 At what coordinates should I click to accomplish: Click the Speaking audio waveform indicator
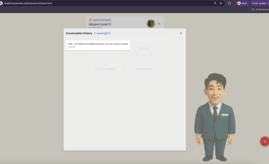(108, 33)
